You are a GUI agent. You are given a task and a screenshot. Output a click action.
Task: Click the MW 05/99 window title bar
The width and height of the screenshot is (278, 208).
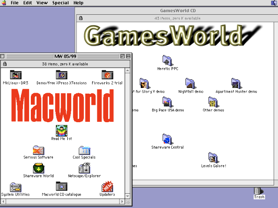tap(65, 56)
